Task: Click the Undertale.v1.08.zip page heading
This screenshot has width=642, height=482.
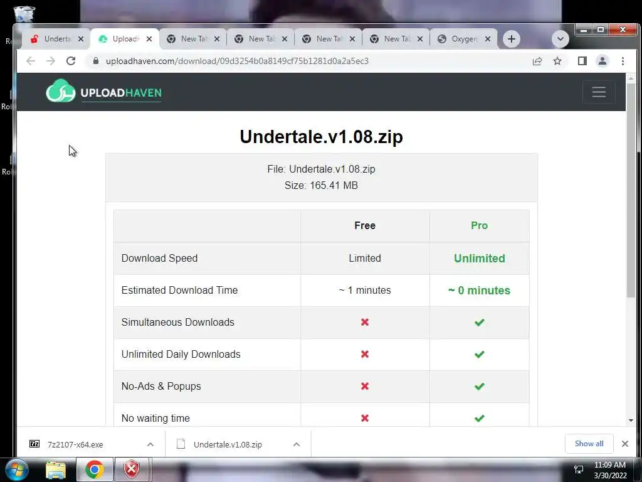Action: tap(321, 136)
